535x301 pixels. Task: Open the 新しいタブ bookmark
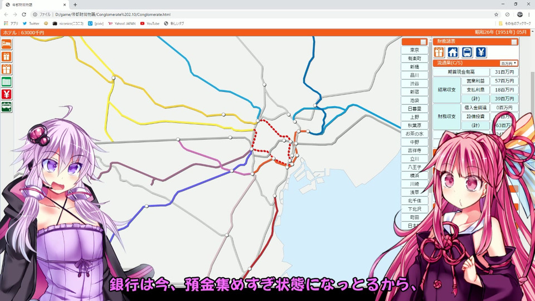click(174, 23)
